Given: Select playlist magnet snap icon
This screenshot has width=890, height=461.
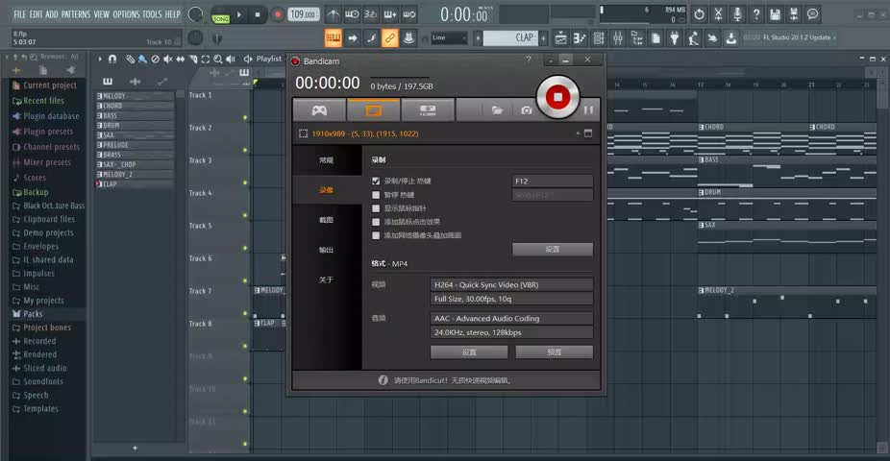Looking at the screenshot, I should coord(112,59).
